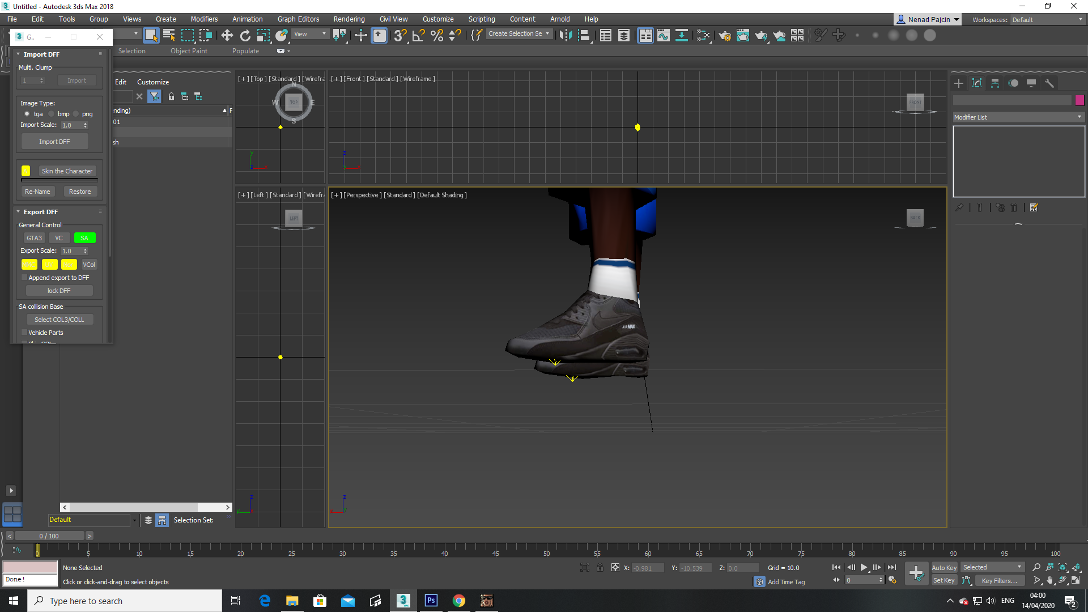Switch to the Object Paint ribbon tab
Viewport: 1088px width, 612px height.
(189, 51)
